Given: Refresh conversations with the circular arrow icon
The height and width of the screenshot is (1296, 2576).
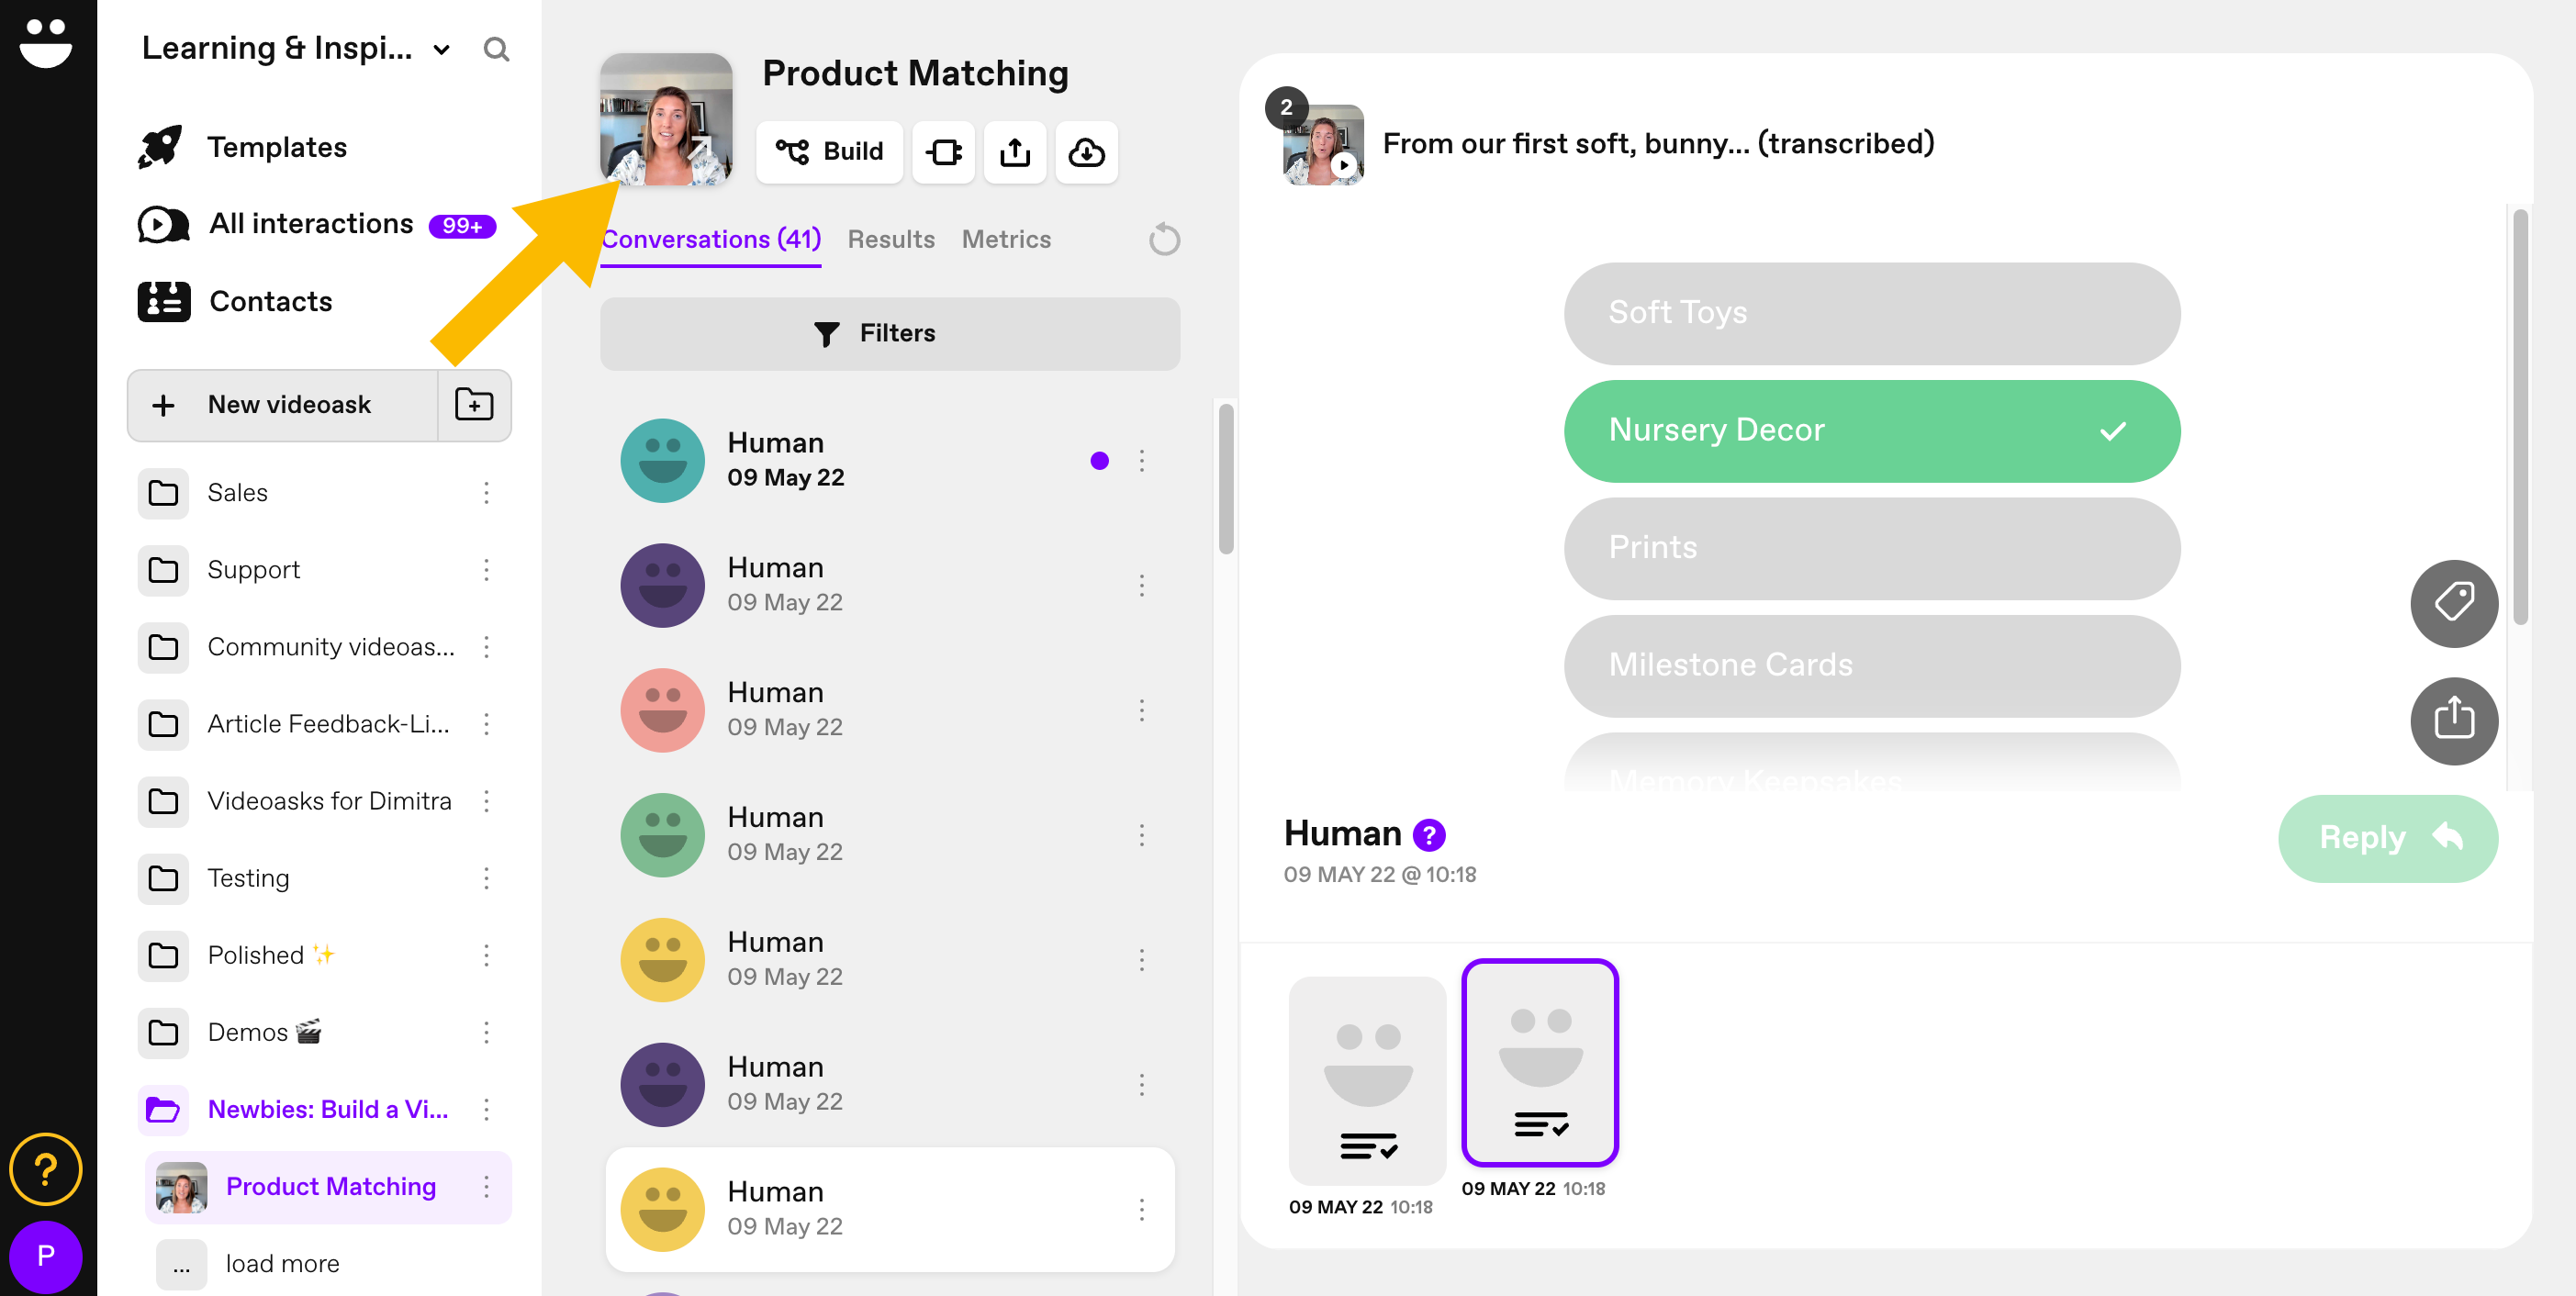Looking at the screenshot, I should (1164, 239).
